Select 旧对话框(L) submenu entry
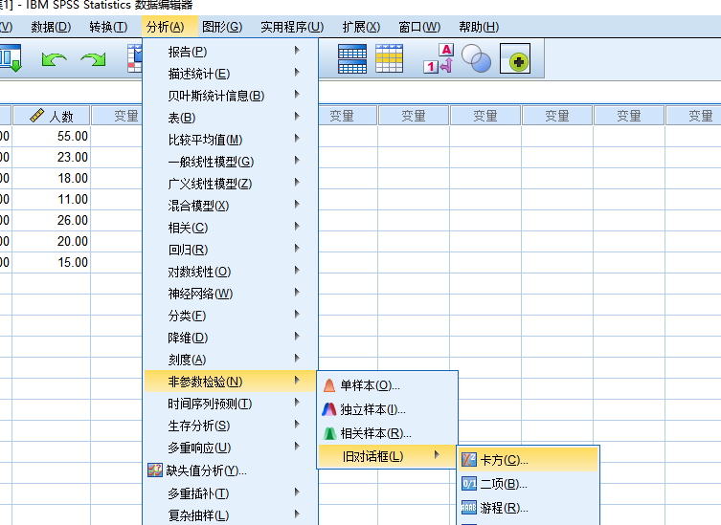 click(387, 456)
